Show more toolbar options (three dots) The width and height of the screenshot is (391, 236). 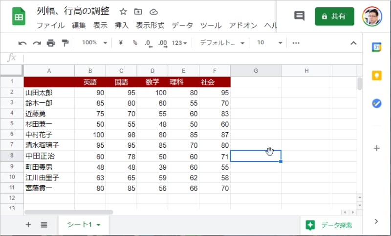point(296,43)
